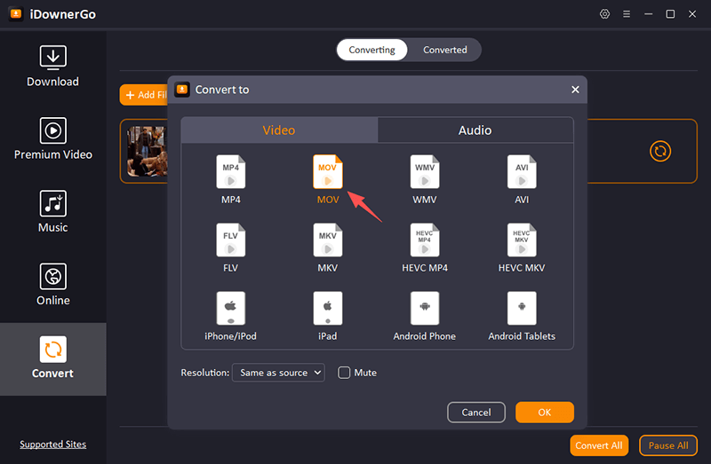Enable the Mute checkbox

click(x=344, y=373)
